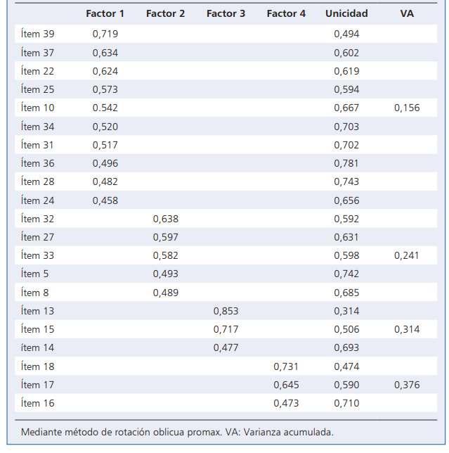Select the Ítem 16 row label
Screen dimensions: 449x453
38,403
